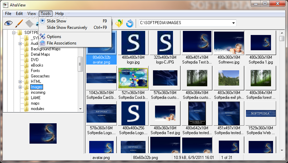Open the File menu

[x=8, y=14]
